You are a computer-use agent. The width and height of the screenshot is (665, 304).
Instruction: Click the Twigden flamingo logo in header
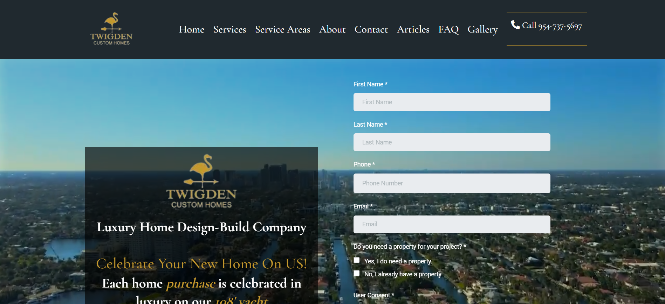click(x=111, y=29)
